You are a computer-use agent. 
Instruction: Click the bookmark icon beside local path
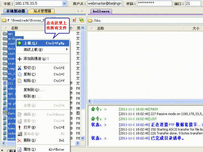pos(74,20)
